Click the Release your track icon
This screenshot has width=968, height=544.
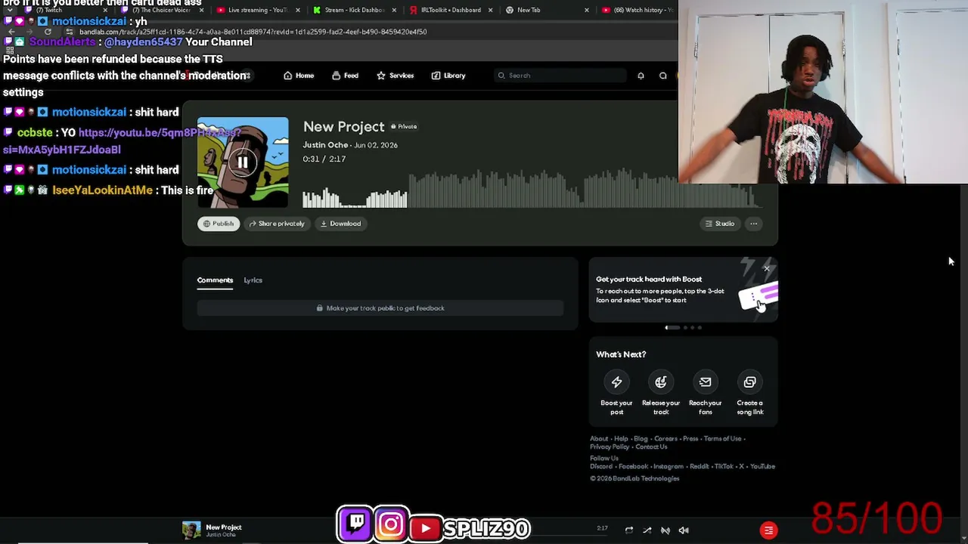(661, 382)
